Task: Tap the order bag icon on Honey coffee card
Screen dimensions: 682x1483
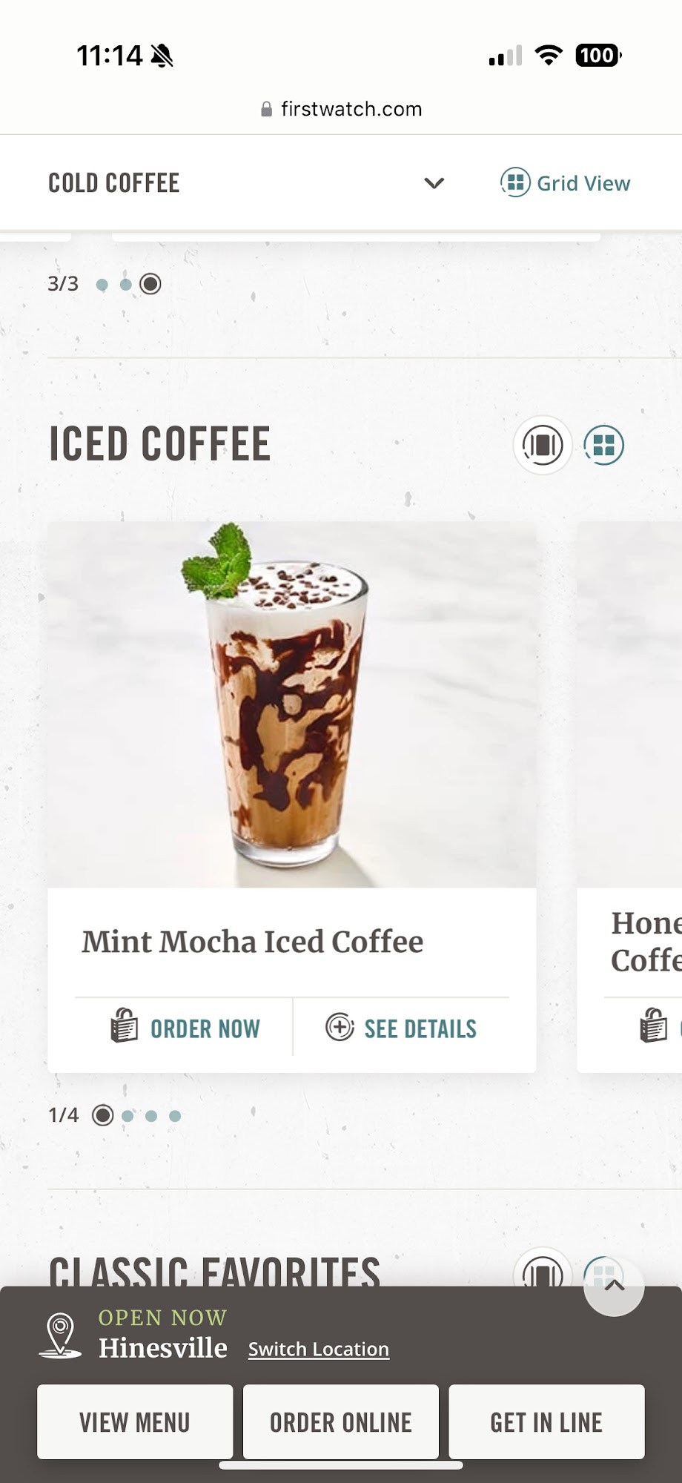Action: coord(653,1026)
